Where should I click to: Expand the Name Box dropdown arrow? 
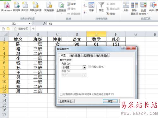click(x=30, y=24)
